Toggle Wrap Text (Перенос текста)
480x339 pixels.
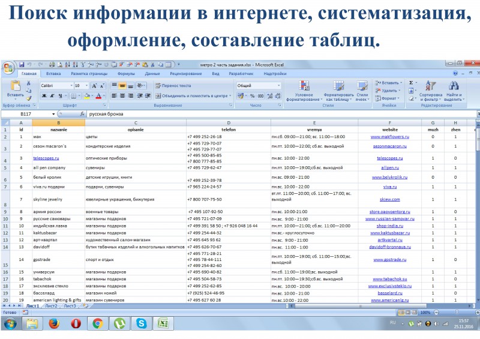pyautogui.click(x=173, y=86)
